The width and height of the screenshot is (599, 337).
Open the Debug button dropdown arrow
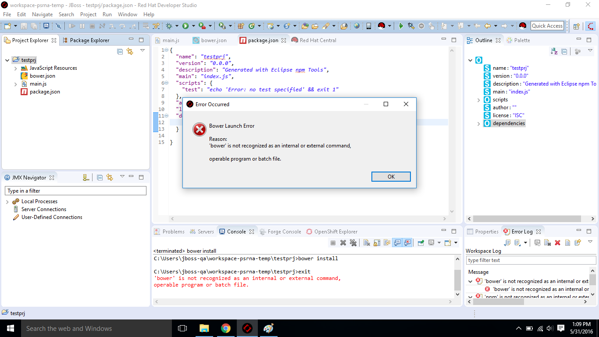pos(177,26)
